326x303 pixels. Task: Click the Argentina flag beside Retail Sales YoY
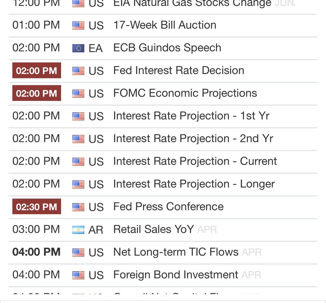coord(78,230)
